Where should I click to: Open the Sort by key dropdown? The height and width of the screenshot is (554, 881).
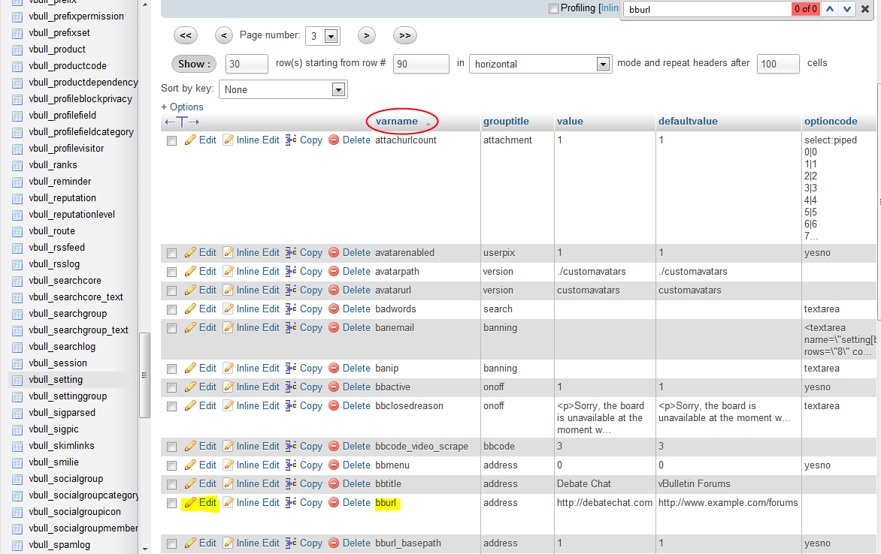coord(283,89)
